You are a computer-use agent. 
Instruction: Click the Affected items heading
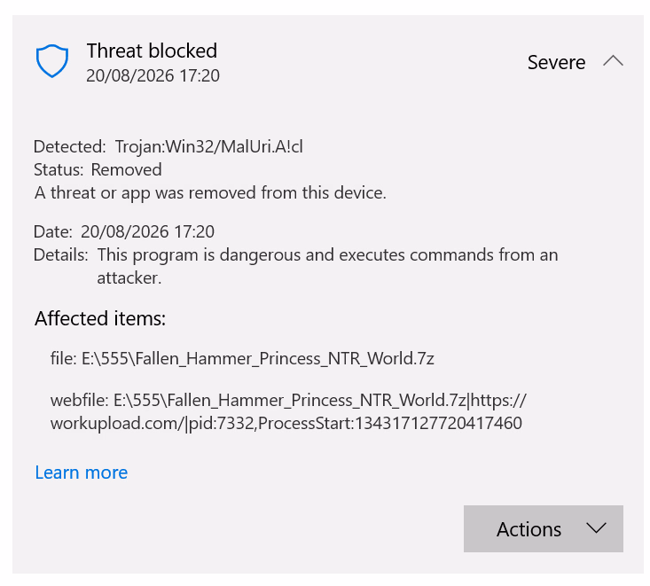coord(100,318)
